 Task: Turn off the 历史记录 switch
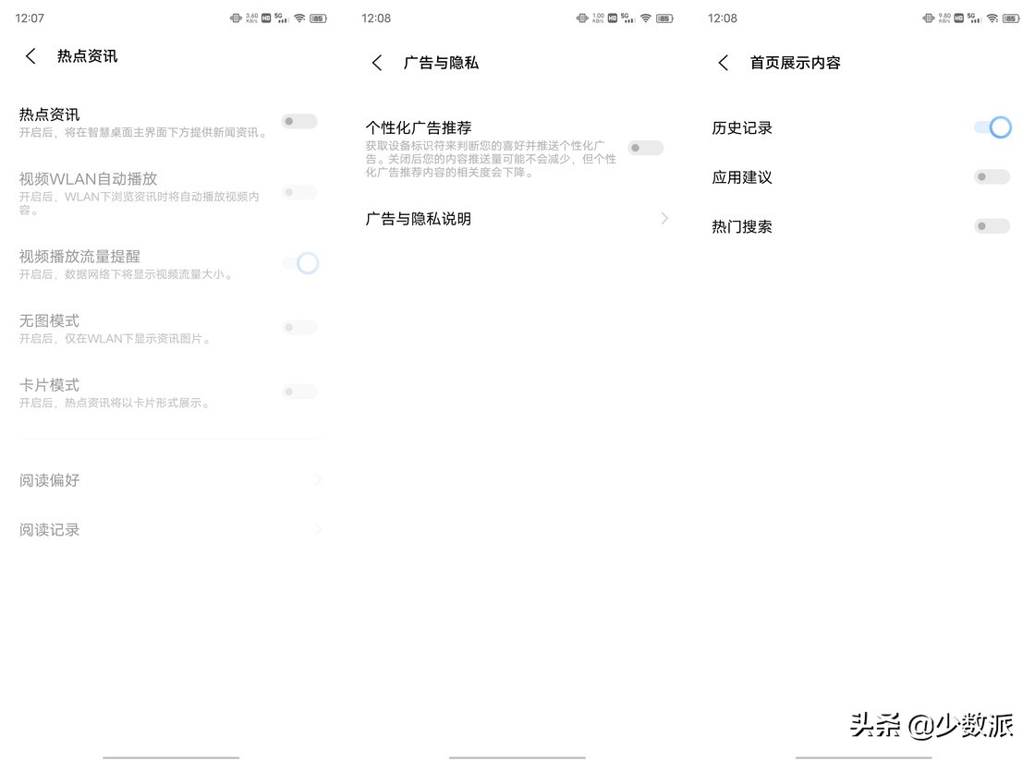tap(992, 127)
